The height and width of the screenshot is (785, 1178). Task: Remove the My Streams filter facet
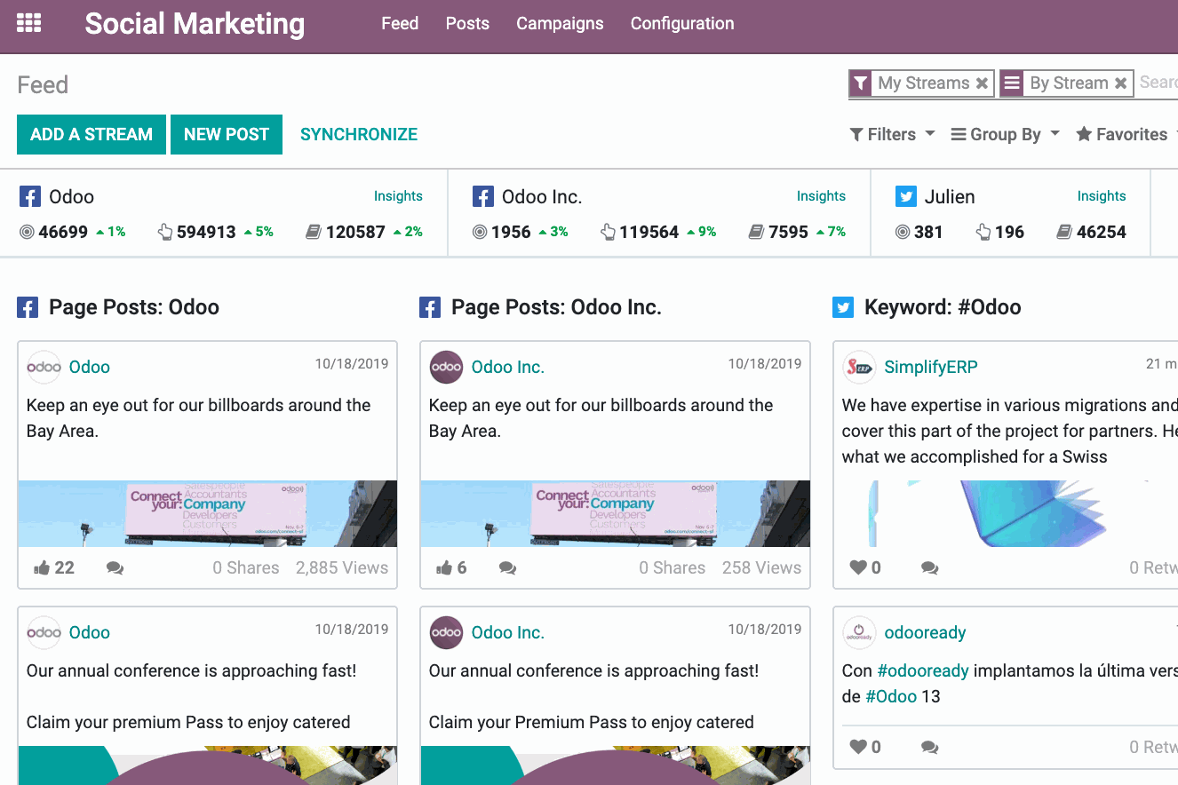pyautogui.click(x=982, y=83)
